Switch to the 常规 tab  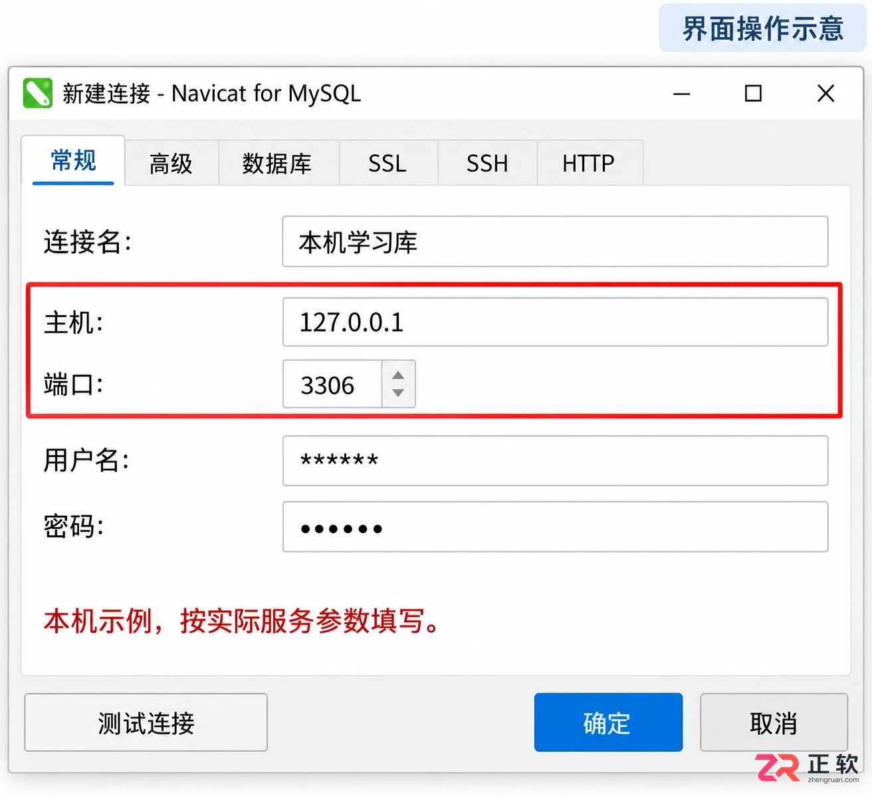pyautogui.click(x=73, y=161)
